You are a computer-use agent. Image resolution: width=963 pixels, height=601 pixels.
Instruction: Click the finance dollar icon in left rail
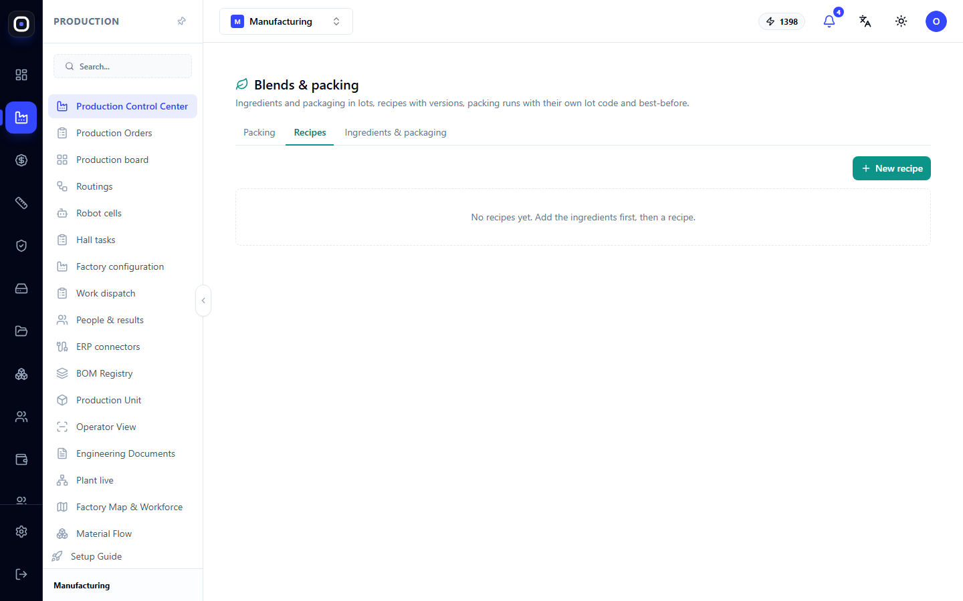click(21, 160)
